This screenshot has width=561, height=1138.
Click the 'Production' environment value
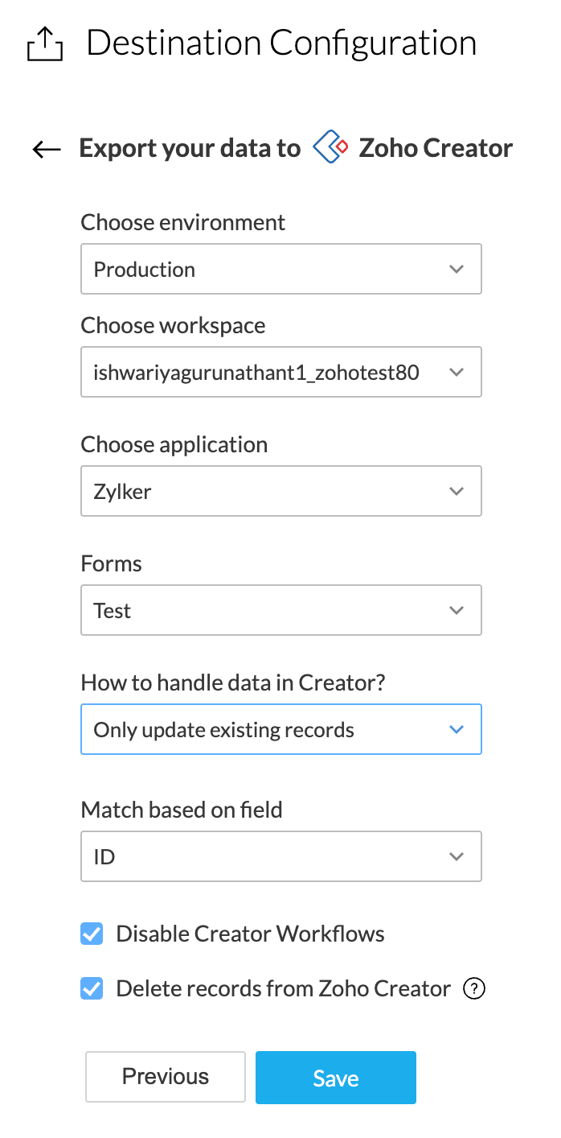pos(145,270)
